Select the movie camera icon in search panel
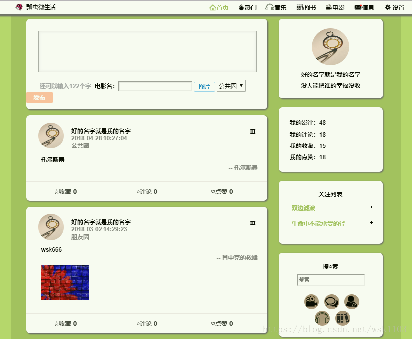 point(311,302)
